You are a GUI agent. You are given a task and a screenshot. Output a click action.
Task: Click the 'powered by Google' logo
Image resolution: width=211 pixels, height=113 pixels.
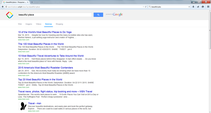[114, 14]
